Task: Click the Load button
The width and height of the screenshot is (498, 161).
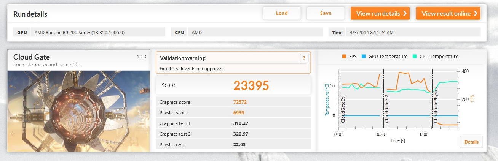Action: 282,13
